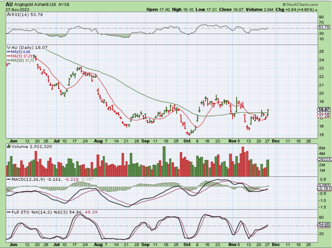Click the tallest green volume bar in mid-September

pyautogui.click(x=164, y=162)
